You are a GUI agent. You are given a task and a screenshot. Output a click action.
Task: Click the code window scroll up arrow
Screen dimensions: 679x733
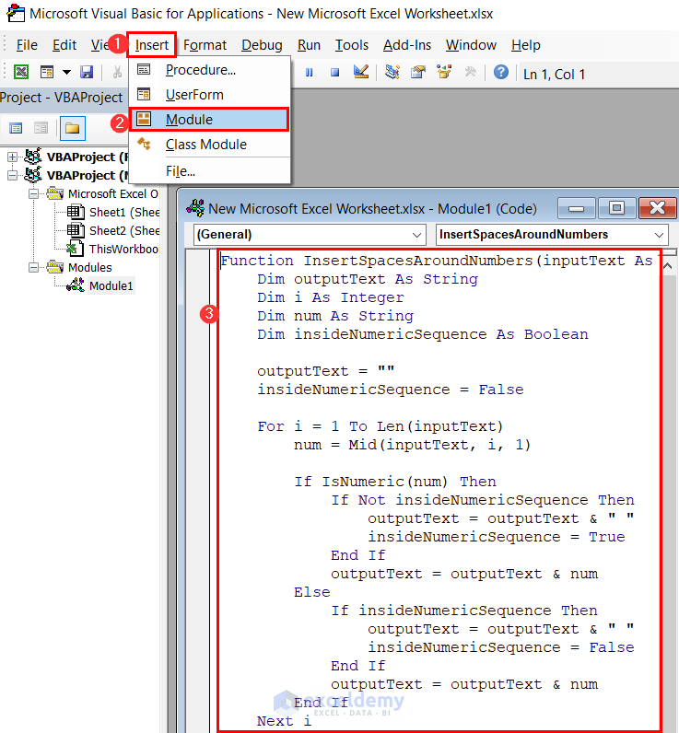pos(668,266)
